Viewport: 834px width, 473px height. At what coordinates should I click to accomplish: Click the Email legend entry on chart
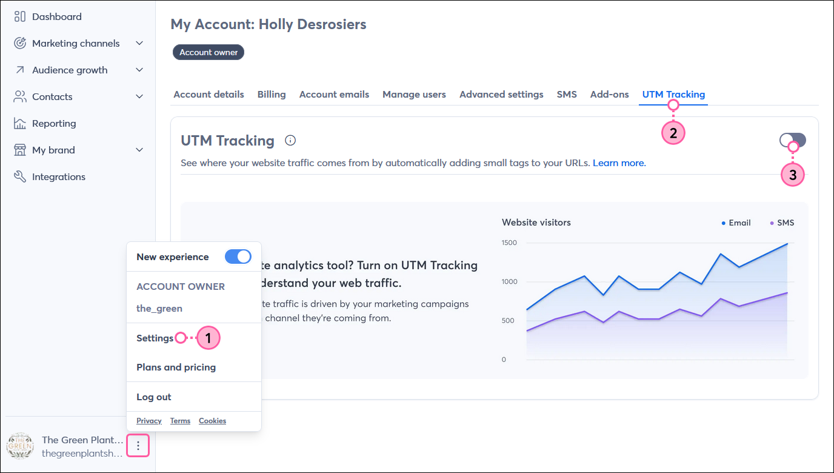coord(736,223)
